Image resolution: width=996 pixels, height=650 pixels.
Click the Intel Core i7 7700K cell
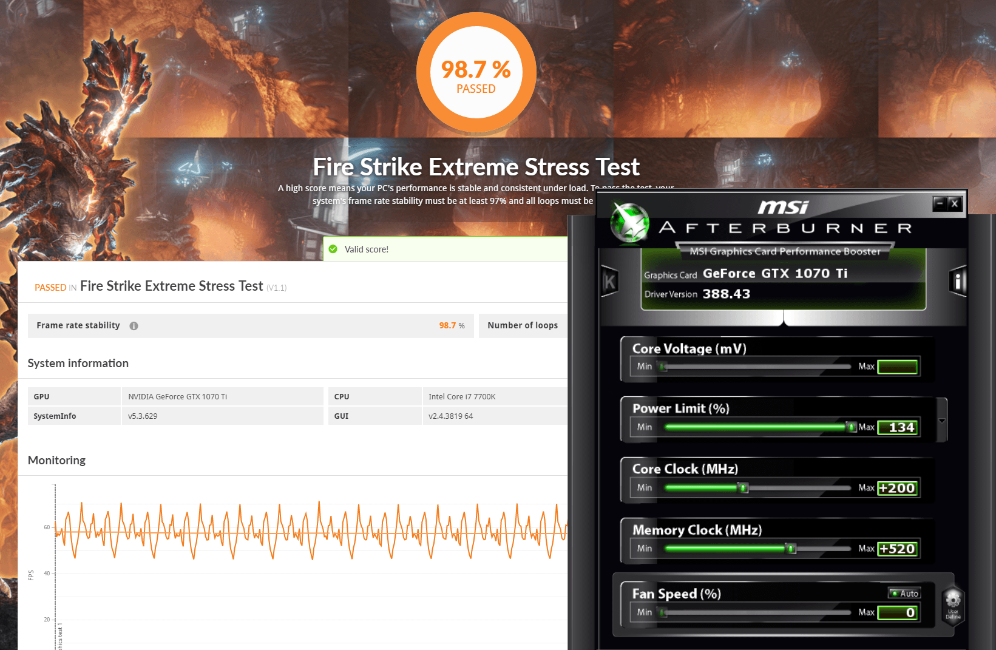(495, 396)
